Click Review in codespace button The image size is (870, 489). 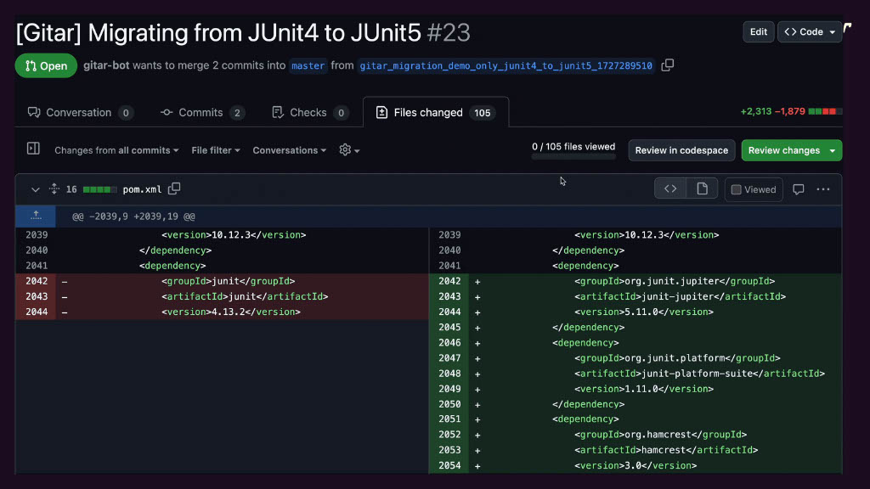(x=681, y=150)
